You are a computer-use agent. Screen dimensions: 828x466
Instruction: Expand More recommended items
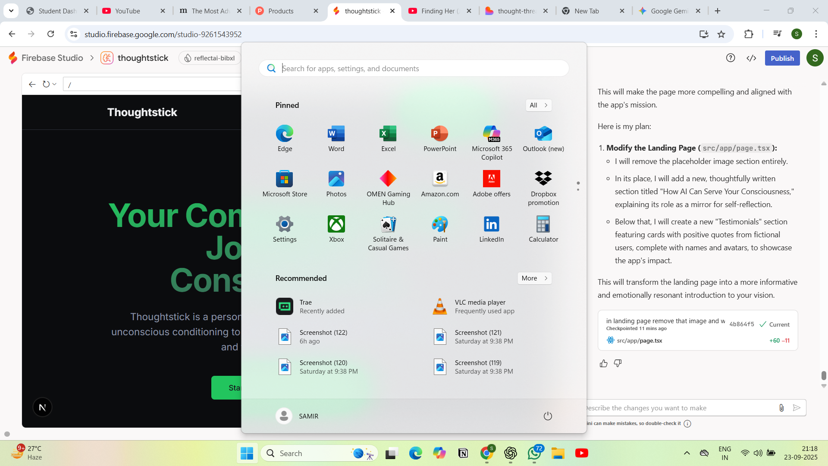click(x=534, y=278)
